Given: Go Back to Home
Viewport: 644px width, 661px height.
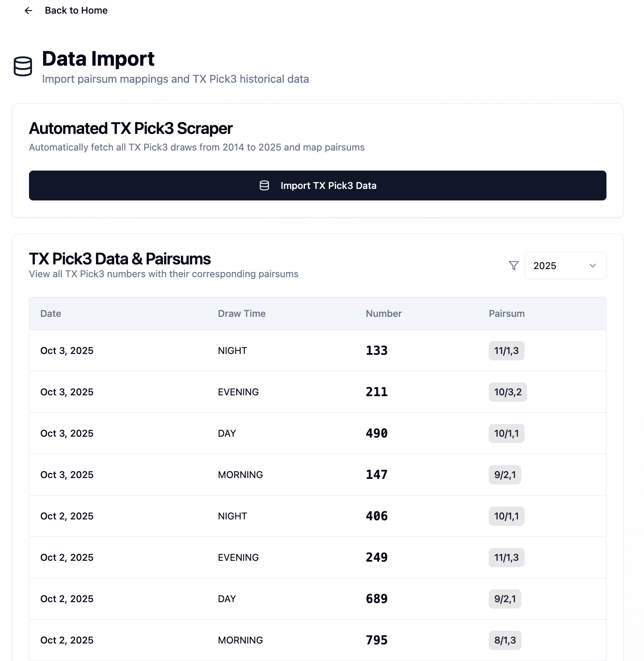Looking at the screenshot, I should point(76,11).
